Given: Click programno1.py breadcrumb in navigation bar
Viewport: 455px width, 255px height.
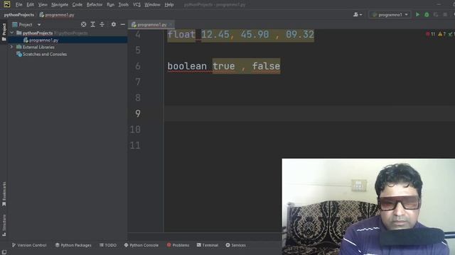Looking at the screenshot, I should tap(57, 15).
